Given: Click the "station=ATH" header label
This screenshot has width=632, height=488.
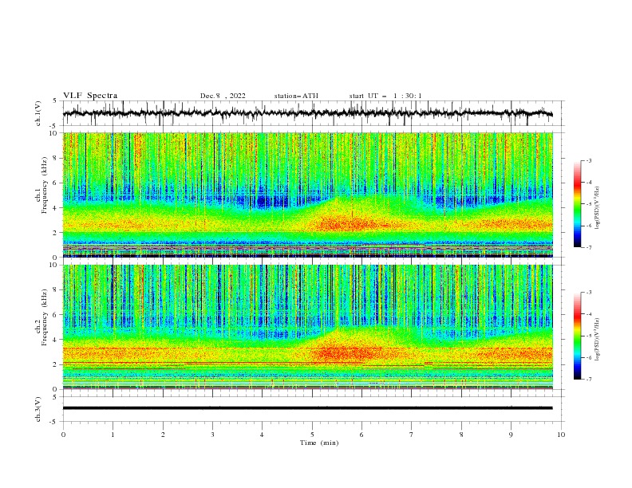Looking at the screenshot, I should coord(296,96).
